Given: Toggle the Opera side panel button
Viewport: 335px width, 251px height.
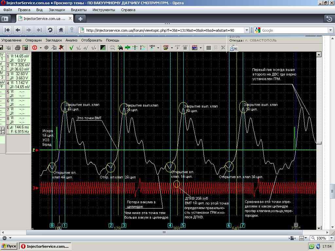Looking at the screenshot, I should (5, 19).
